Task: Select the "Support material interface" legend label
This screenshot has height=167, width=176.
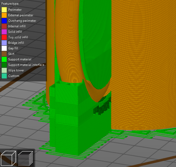Action: [26, 65]
